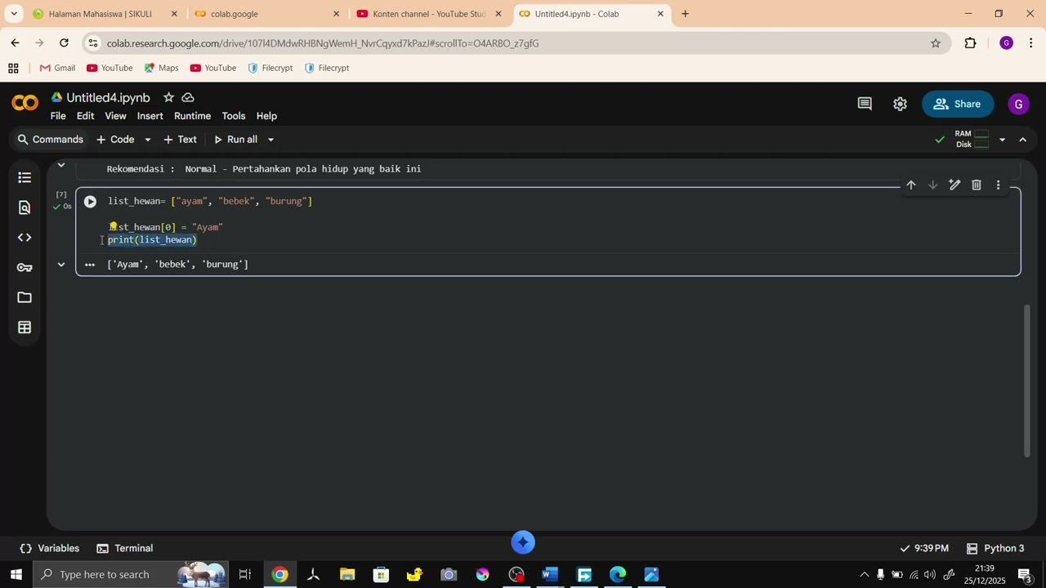The image size is (1046, 588).
Task: Open Tools menu
Action: (233, 116)
